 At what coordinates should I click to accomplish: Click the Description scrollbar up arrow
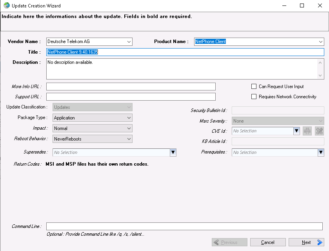(320, 63)
